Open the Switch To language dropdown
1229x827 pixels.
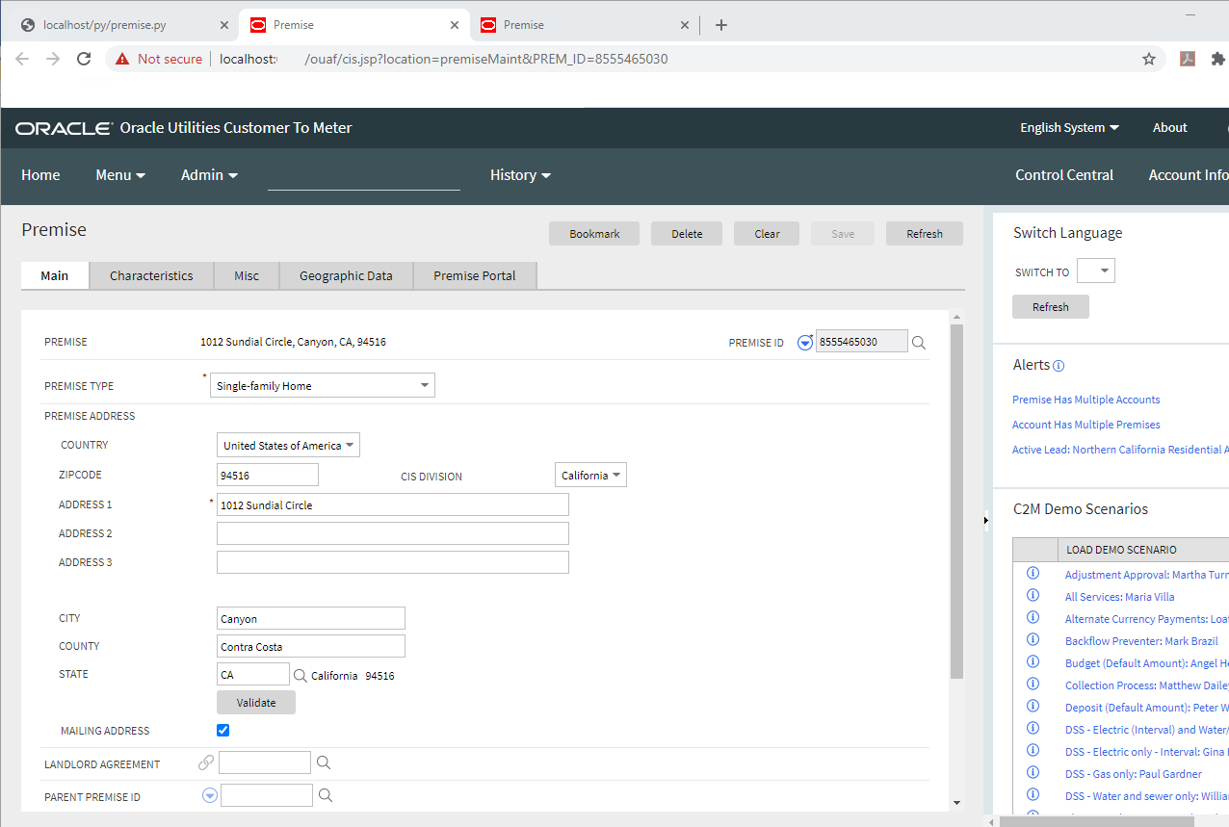tap(1095, 271)
